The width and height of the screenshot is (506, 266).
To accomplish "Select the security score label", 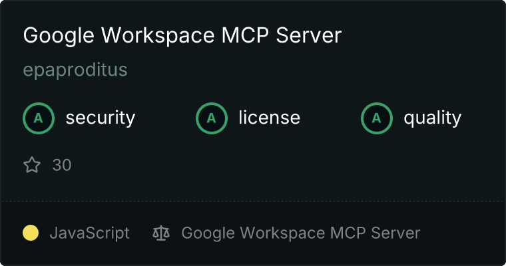I will coord(100,118).
